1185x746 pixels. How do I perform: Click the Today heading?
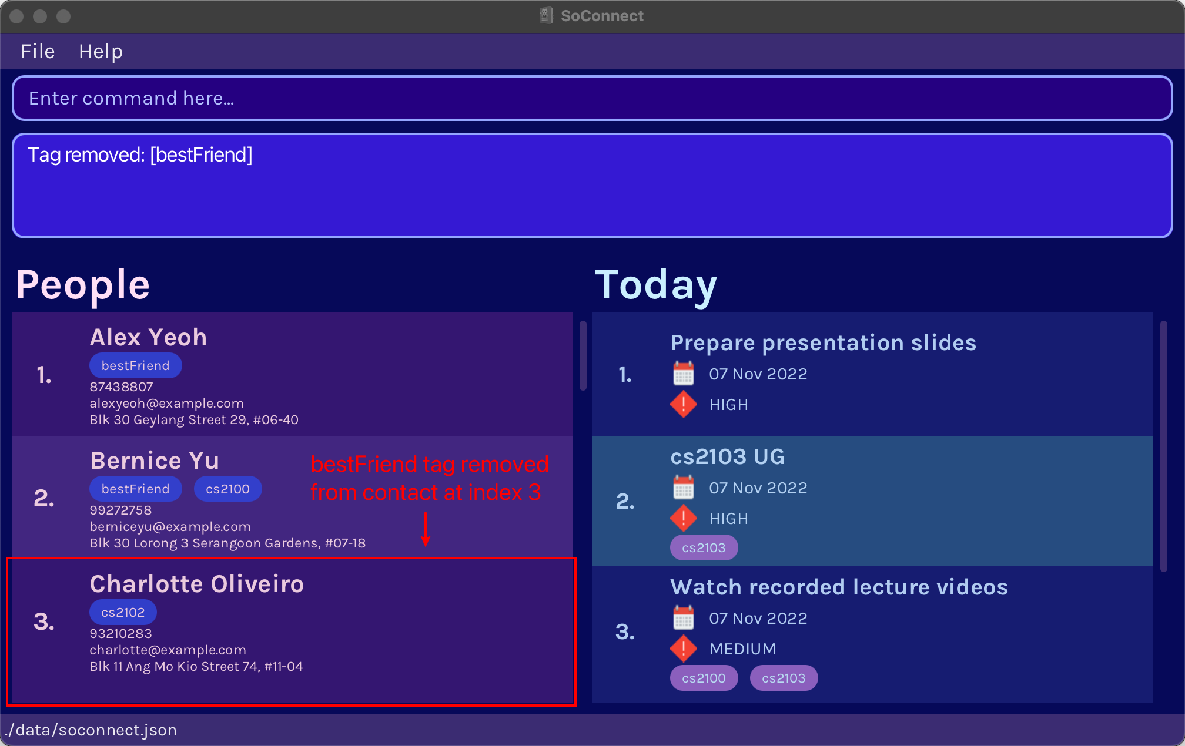coord(656,285)
